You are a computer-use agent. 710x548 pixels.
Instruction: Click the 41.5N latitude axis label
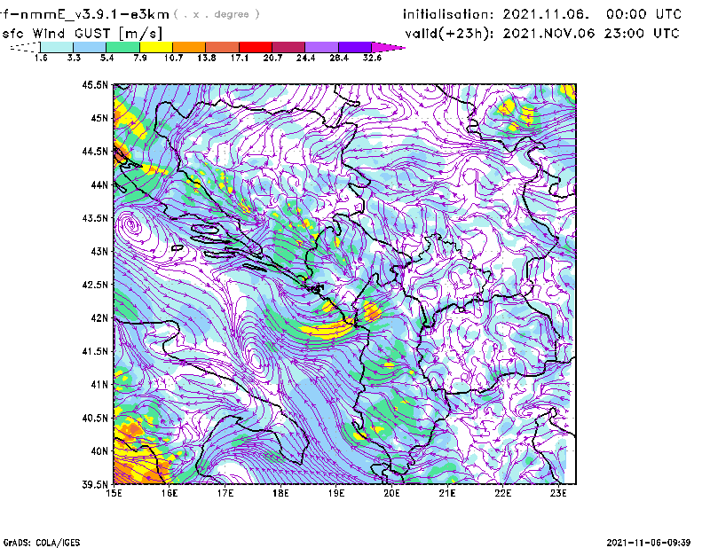[x=95, y=351]
